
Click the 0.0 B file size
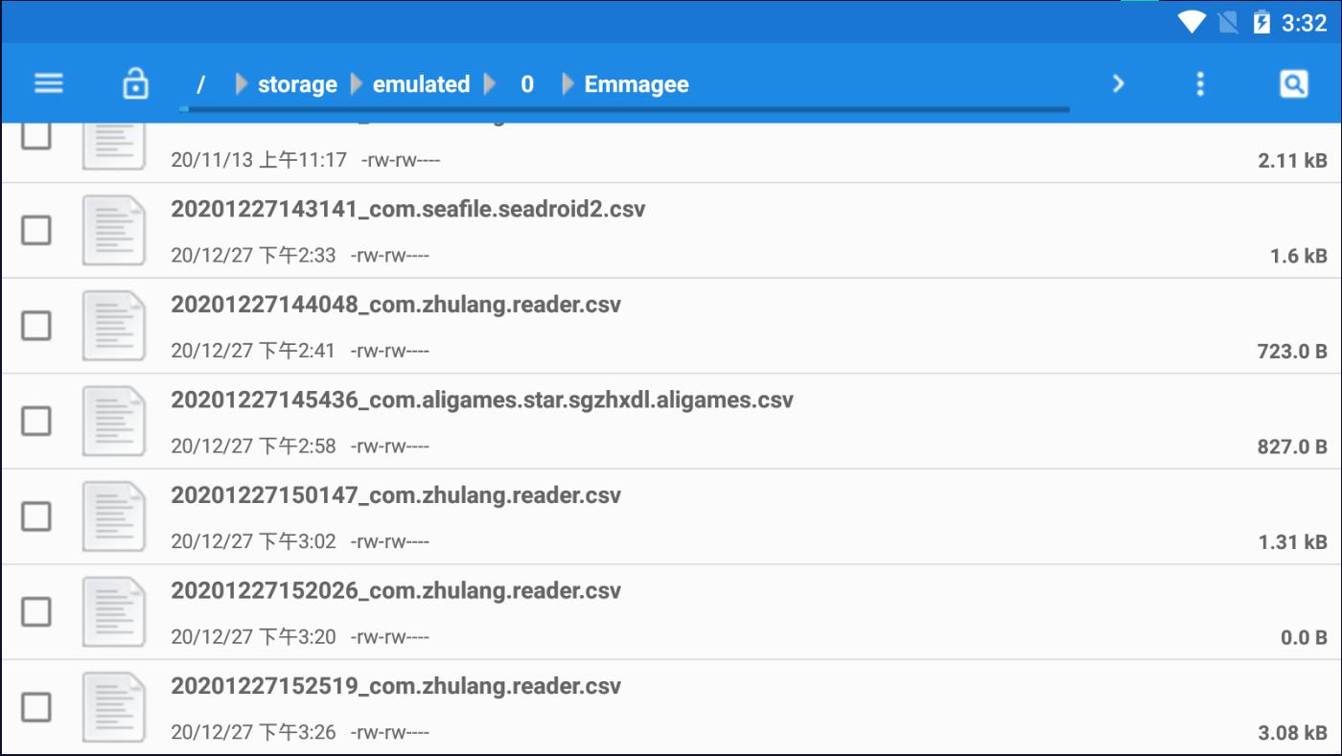pos(1304,637)
